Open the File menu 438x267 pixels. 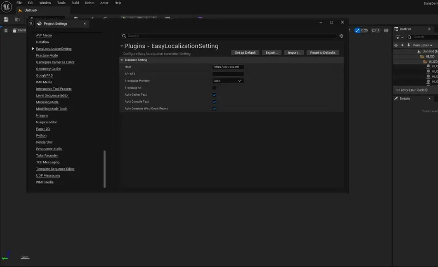point(19,3)
